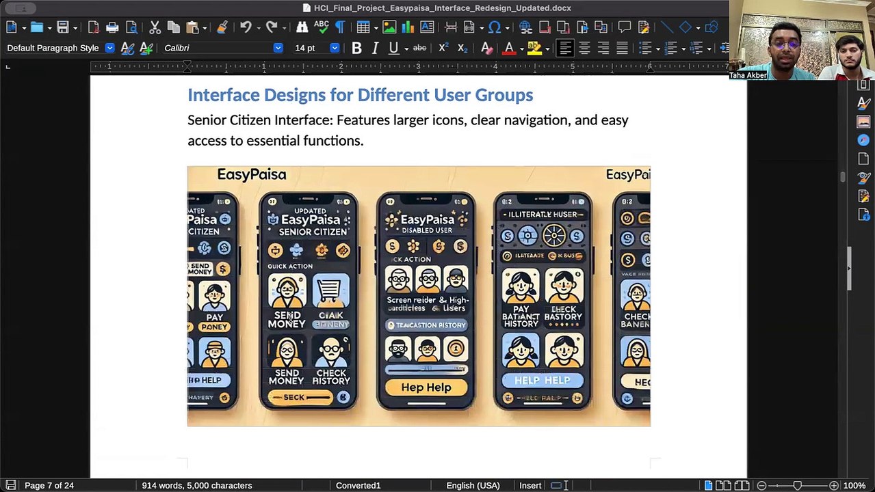
Task: Print the document
Action: click(112, 27)
